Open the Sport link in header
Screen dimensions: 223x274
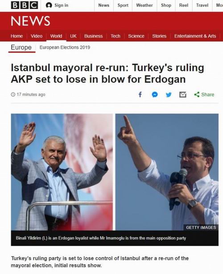[123, 5]
